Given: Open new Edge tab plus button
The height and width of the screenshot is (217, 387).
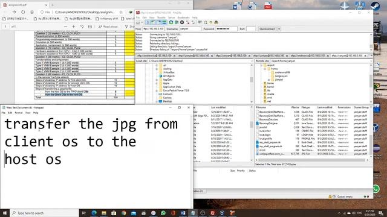Looking at the screenshot, I should [53, 5].
